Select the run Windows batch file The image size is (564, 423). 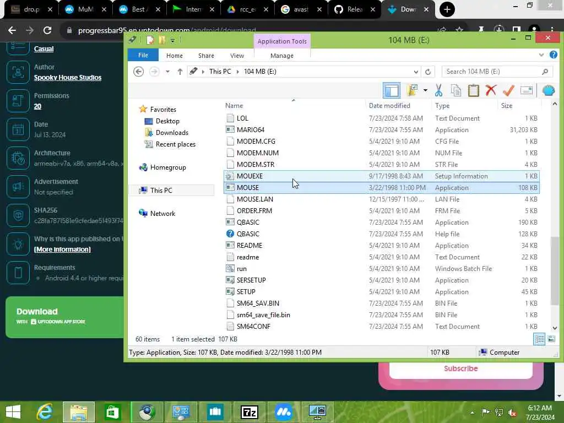coord(381,269)
